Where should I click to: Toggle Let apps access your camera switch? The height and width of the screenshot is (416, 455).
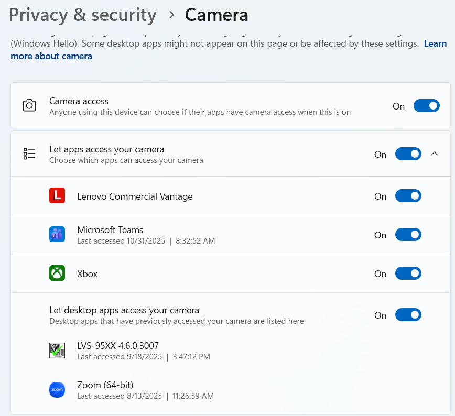pos(408,154)
